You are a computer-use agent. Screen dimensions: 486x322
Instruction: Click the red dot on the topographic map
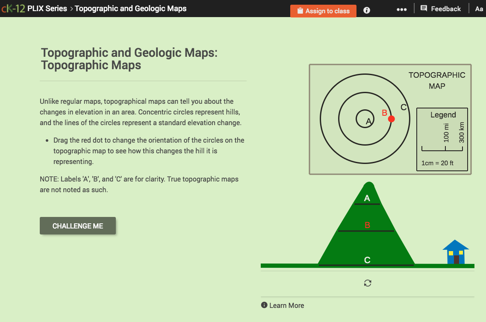391,119
